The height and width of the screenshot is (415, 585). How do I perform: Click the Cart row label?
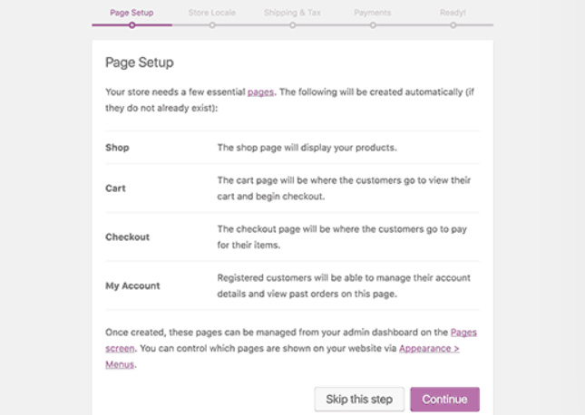115,188
